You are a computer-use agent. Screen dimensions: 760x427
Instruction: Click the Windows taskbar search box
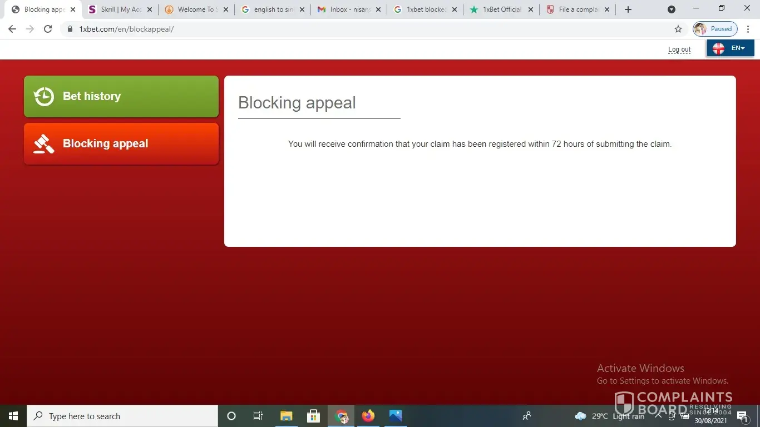pyautogui.click(x=122, y=416)
